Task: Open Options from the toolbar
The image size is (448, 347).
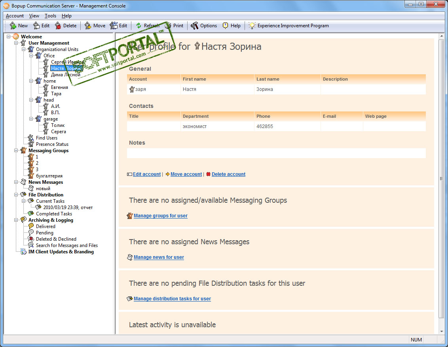Action: click(204, 26)
